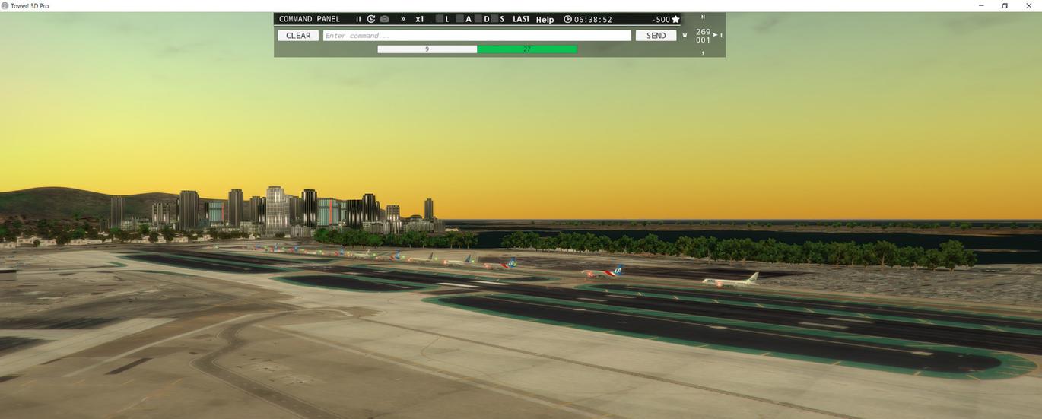Screen dimensions: 1042x419
Task: Click the restart circular arrow icon
Action: click(x=371, y=19)
